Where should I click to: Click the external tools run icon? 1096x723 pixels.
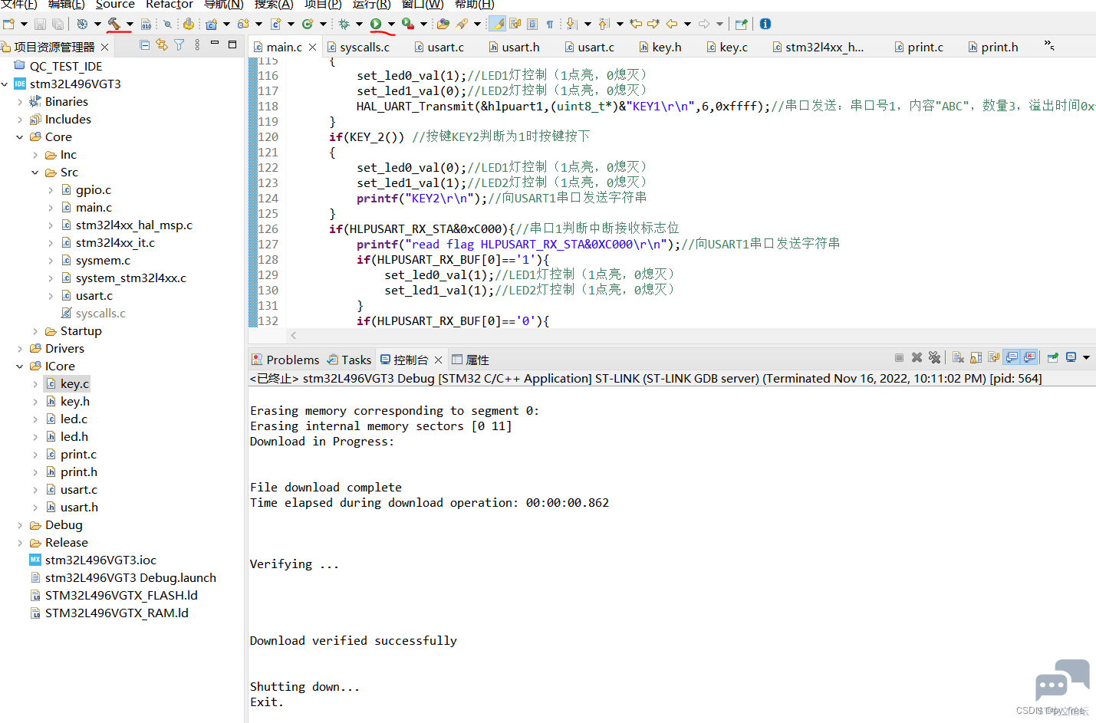point(408,24)
